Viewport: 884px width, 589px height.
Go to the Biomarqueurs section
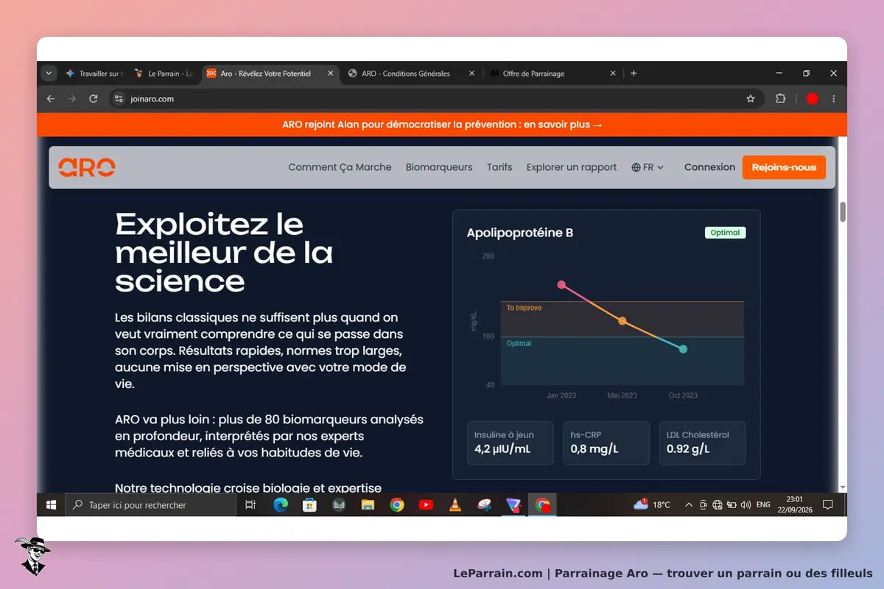439,167
